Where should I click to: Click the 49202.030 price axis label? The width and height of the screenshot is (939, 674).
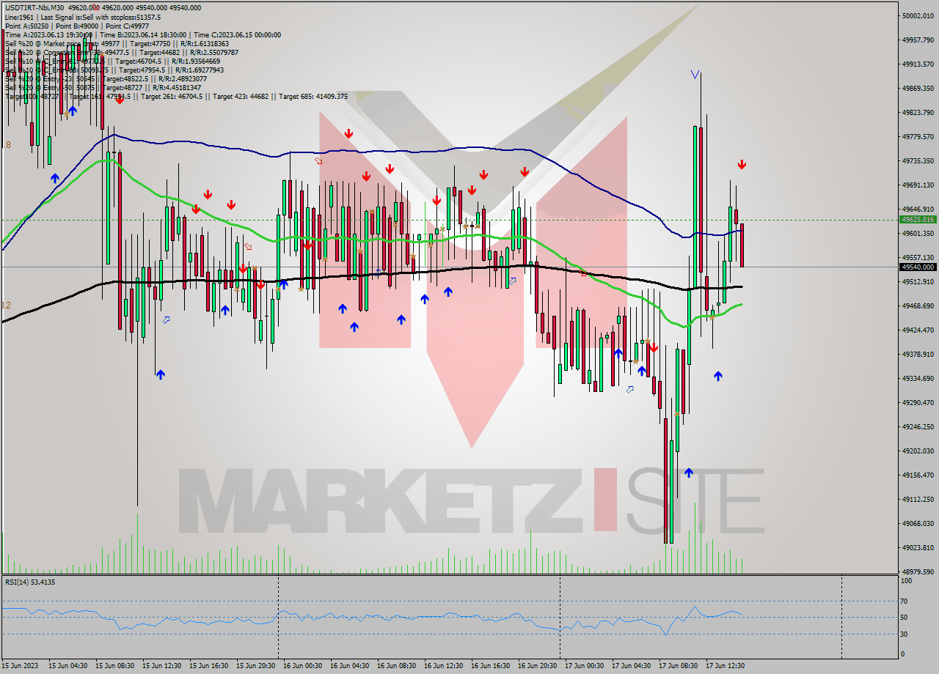pyautogui.click(x=919, y=451)
